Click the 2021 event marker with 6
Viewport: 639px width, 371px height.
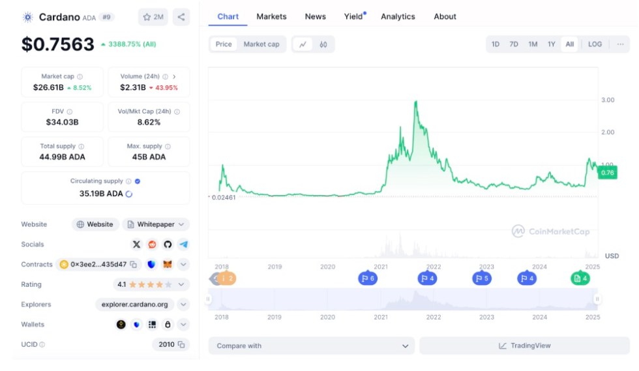pos(368,278)
